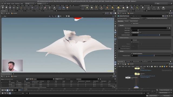The height and width of the screenshot is (97, 173).
Task: Toggle real-time playback in timeline controls
Action: point(10,93)
